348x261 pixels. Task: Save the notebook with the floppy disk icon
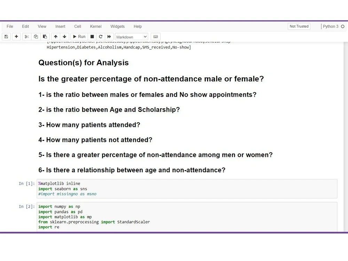[6, 37]
